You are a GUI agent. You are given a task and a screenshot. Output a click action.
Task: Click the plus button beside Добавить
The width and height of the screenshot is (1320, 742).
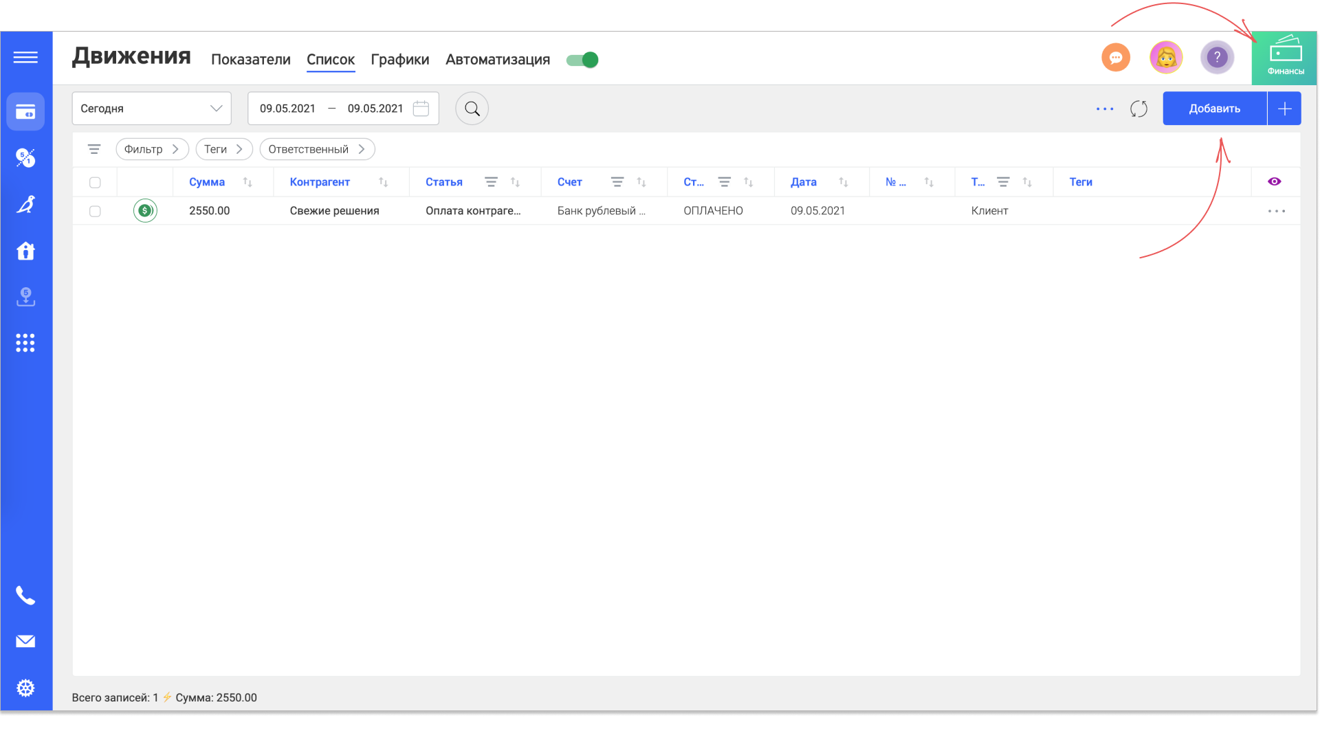(1284, 109)
